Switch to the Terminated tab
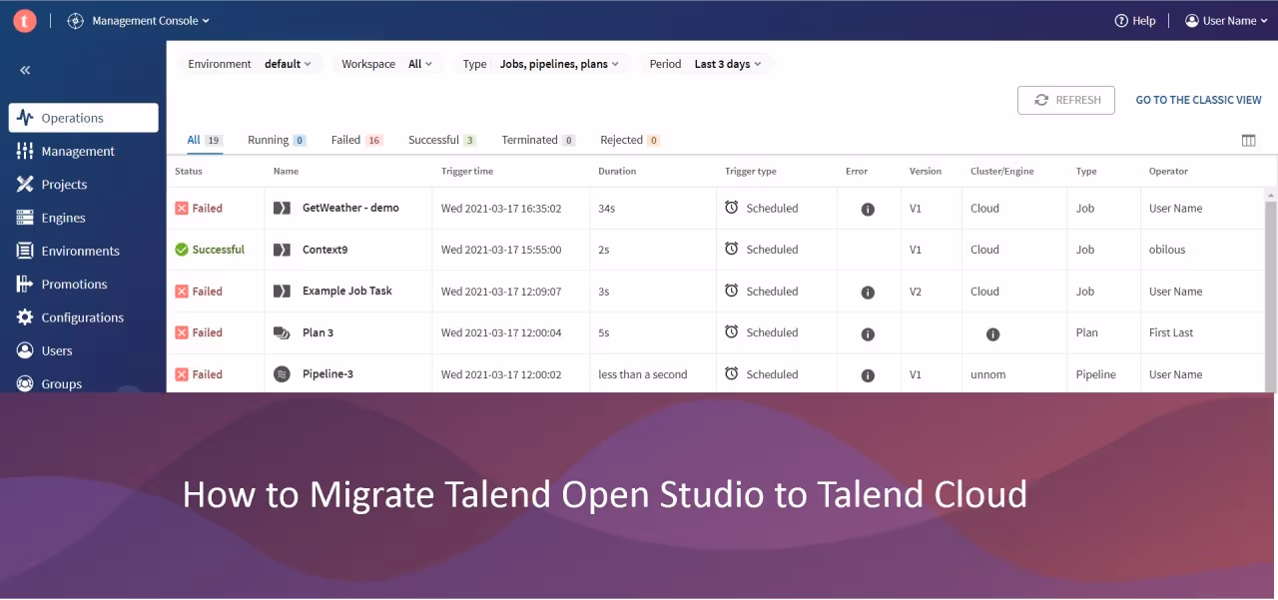This screenshot has width=1278, height=600. (x=538, y=140)
